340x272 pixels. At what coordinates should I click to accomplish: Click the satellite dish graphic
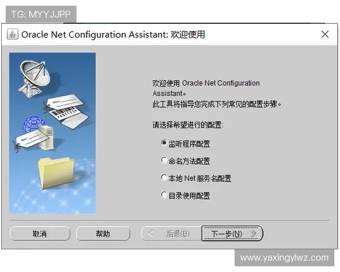33,79
